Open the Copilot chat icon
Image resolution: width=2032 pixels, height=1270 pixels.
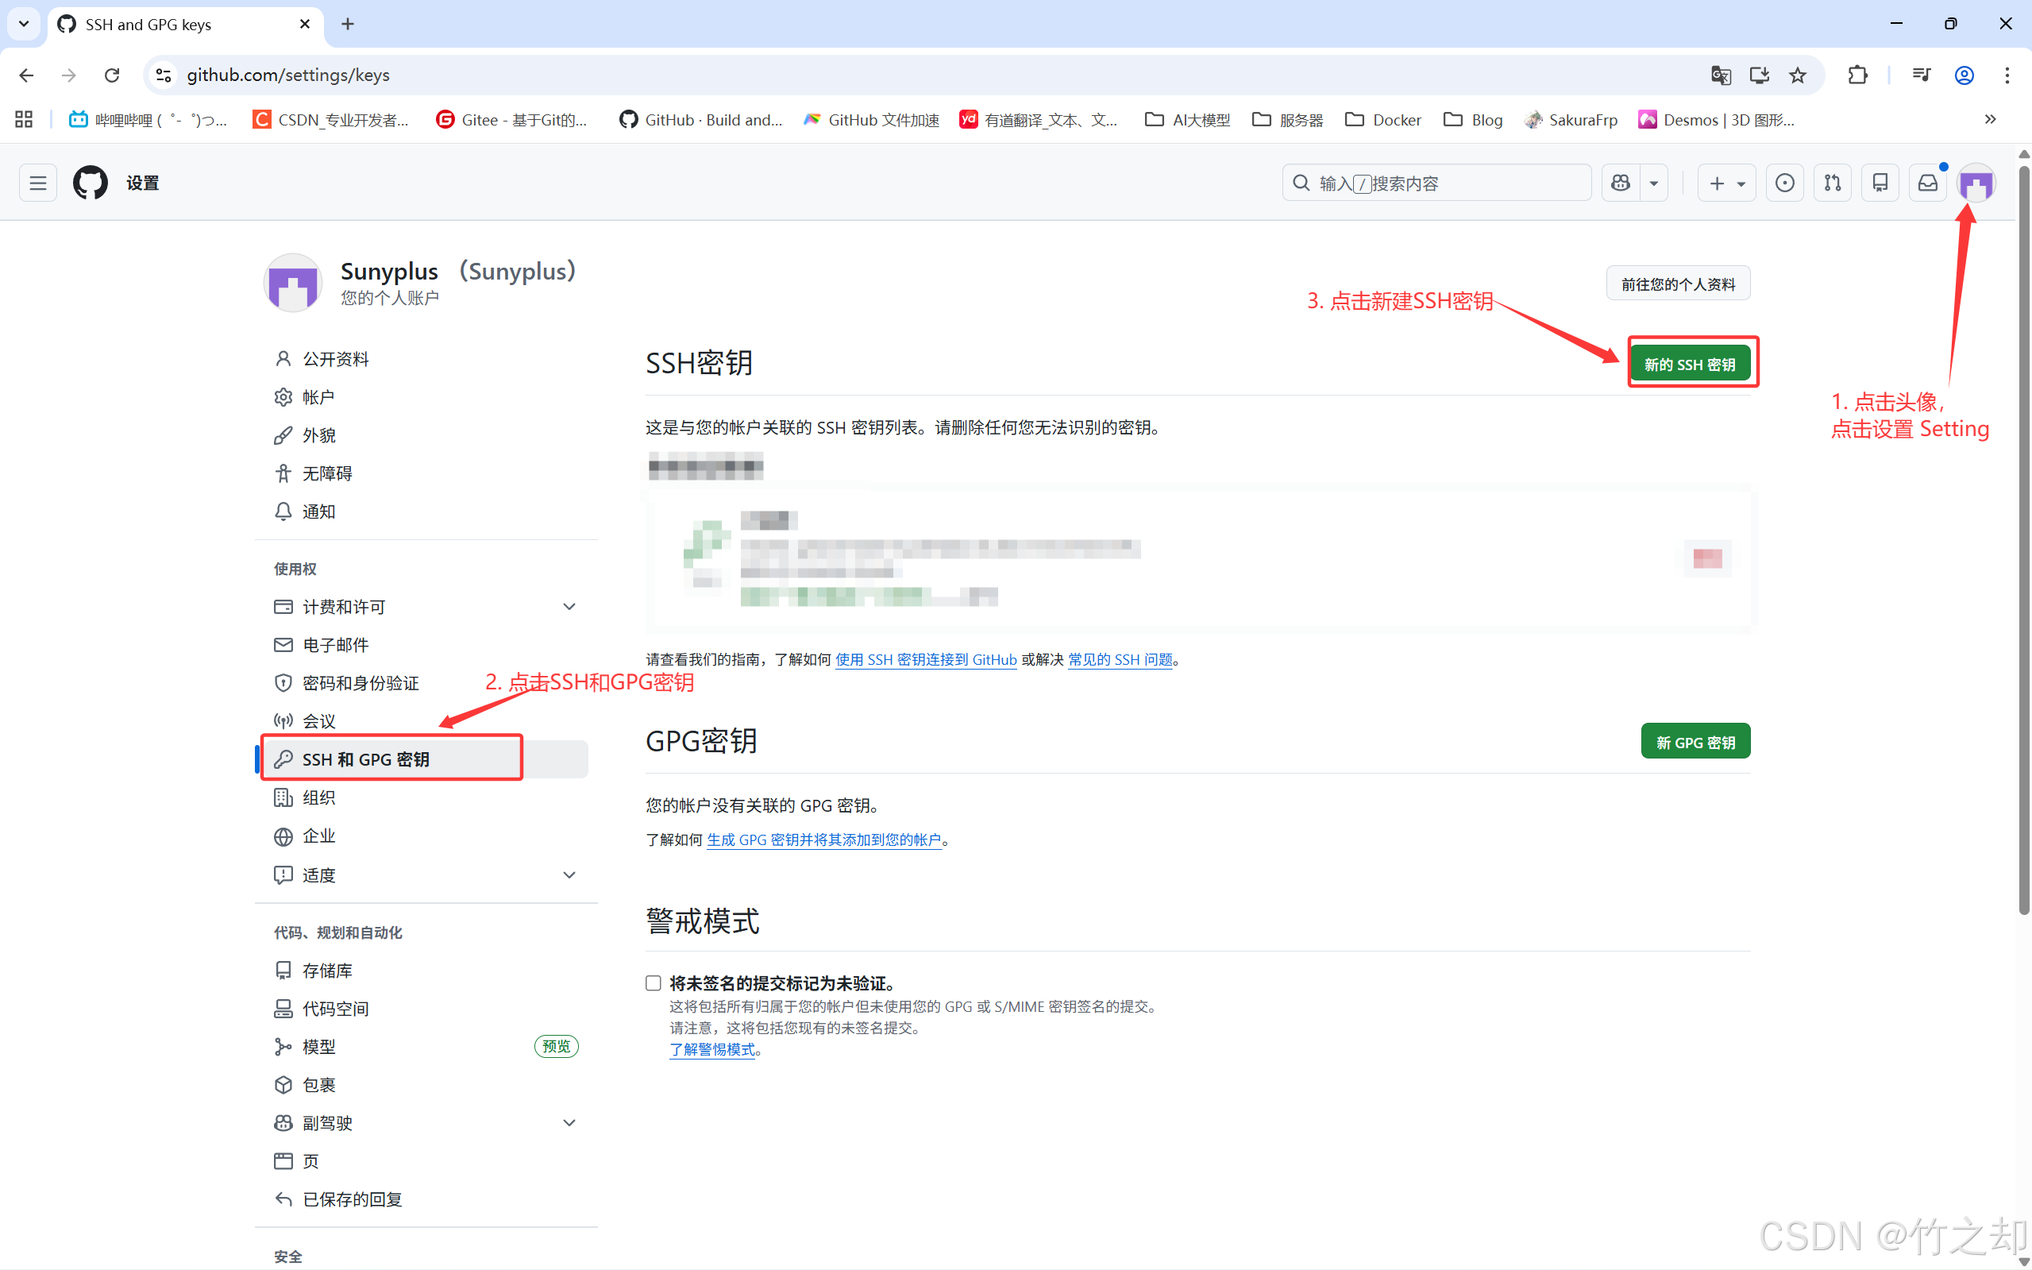point(1621,182)
